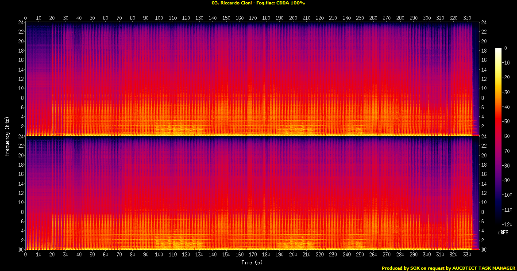The height and width of the screenshot is (271, 517).
Task: Click the "170" tick on the bottom time axis
Action: coord(253,255)
